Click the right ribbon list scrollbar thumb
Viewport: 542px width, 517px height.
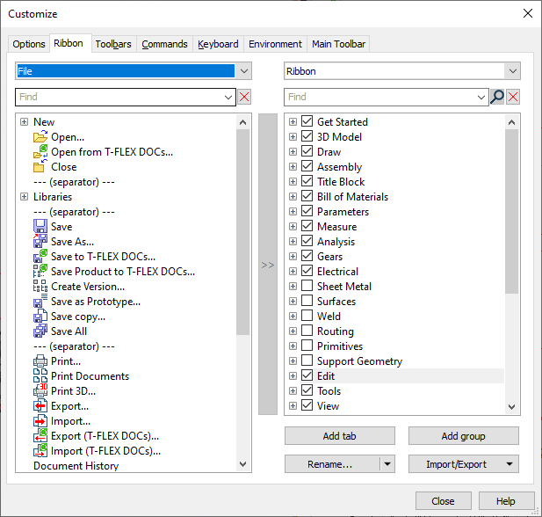point(511,211)
